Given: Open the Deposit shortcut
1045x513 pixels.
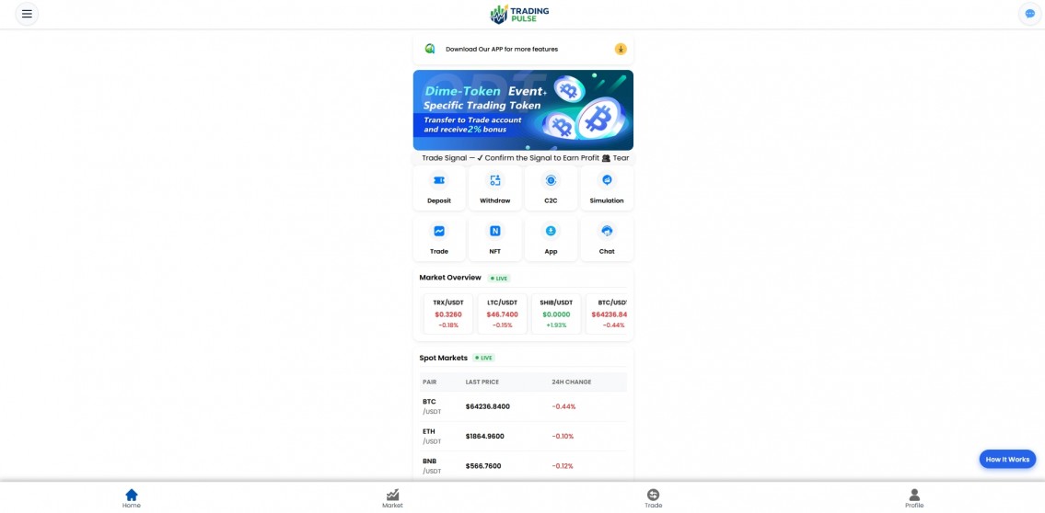Looking at the screenshot, I should coord(439,188).
